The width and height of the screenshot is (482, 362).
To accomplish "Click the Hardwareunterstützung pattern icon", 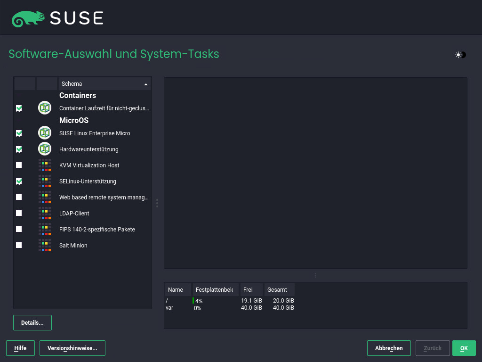I will pos(45,149).
